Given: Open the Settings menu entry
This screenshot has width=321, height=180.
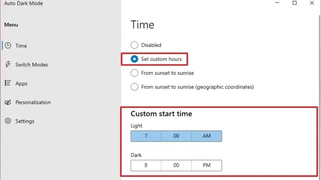Looking at the screenshot, I should (x=25, y=121).
